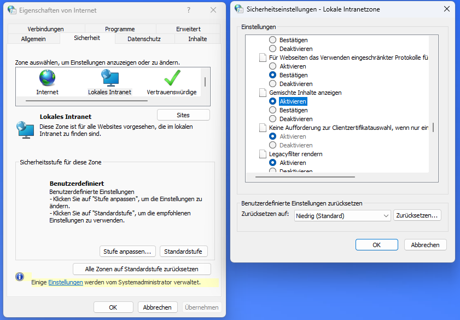Select the Internet zone globe icon
Image resolution: width=460 pixels, height=320 pixels.
(47, 78)
